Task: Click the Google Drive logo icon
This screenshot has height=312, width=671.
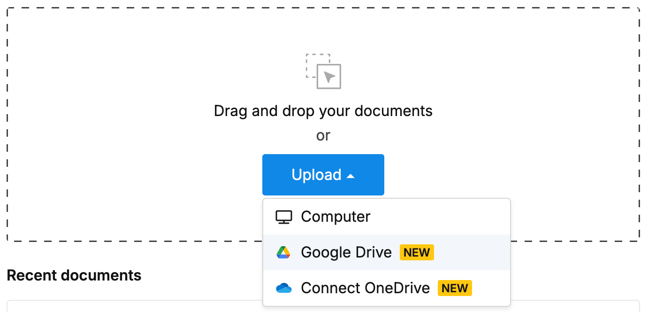Action: [284, 252]
